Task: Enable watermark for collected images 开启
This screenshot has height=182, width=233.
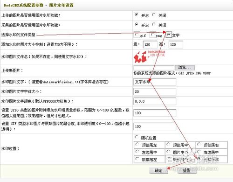Action: (137, 24)
